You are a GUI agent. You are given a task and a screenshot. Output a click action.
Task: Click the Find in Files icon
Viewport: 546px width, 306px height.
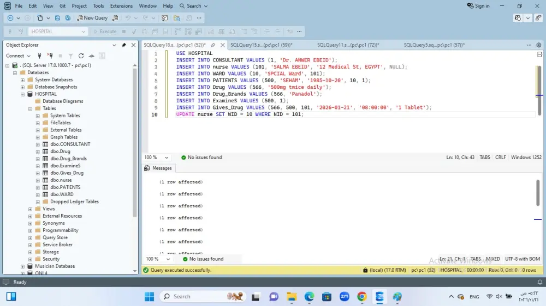coord(177,18)
